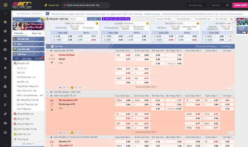
Task: Open the Tất Cả dropdown next to Bóng đá
Action: [x=77, y=19]
